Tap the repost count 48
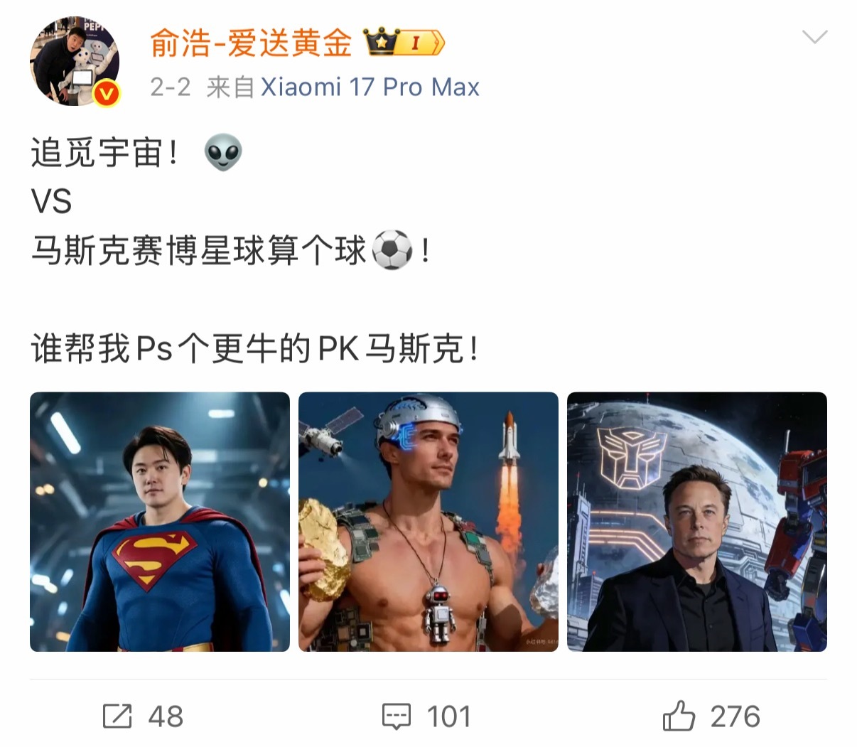Image resolution: width=857 pixels, height=747 pixels. coord(166,716)
